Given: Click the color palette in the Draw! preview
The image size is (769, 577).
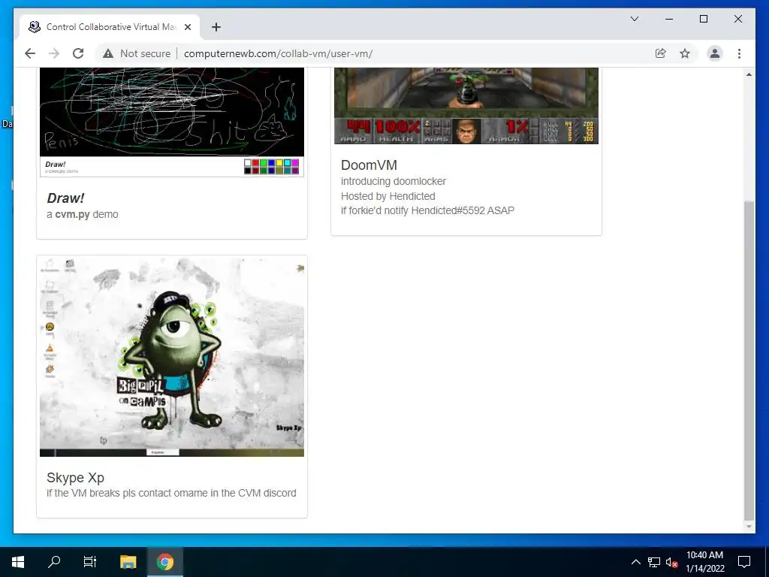Looking at the screenshot, I should 271,166.
